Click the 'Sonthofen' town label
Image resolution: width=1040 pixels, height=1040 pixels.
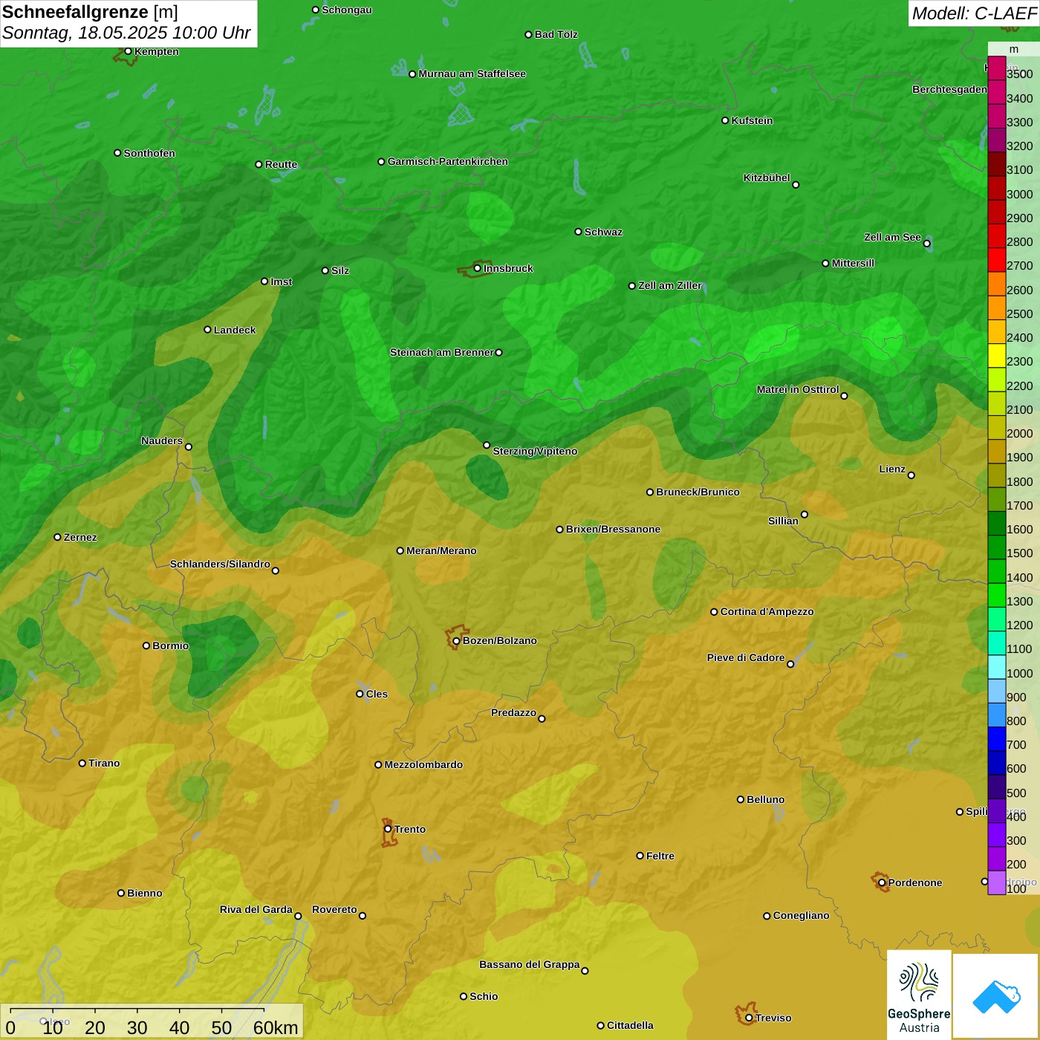(149, 153)
